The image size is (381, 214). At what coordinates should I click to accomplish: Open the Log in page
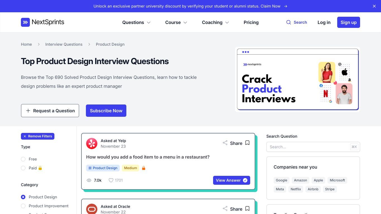(324, 22)
